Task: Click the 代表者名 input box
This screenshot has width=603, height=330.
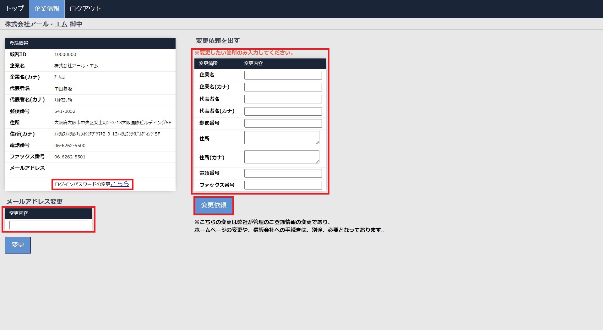Action: [x=283, y=99]
